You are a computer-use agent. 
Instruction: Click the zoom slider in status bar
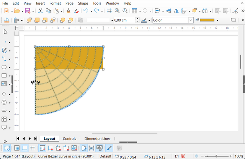[x=217, y=156]
